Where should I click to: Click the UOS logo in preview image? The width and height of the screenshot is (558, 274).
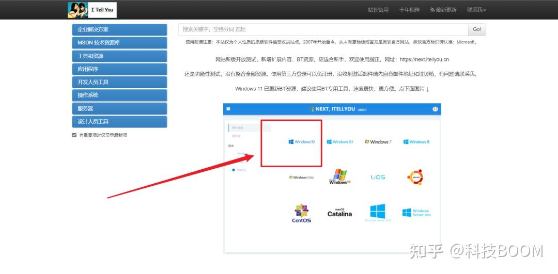point(378,177)
